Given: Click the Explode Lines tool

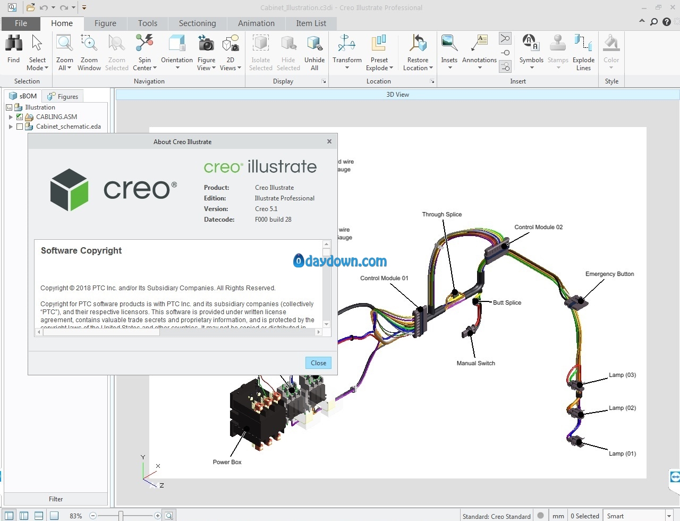Looking at the screenshot, I should (x=583, y=53).
